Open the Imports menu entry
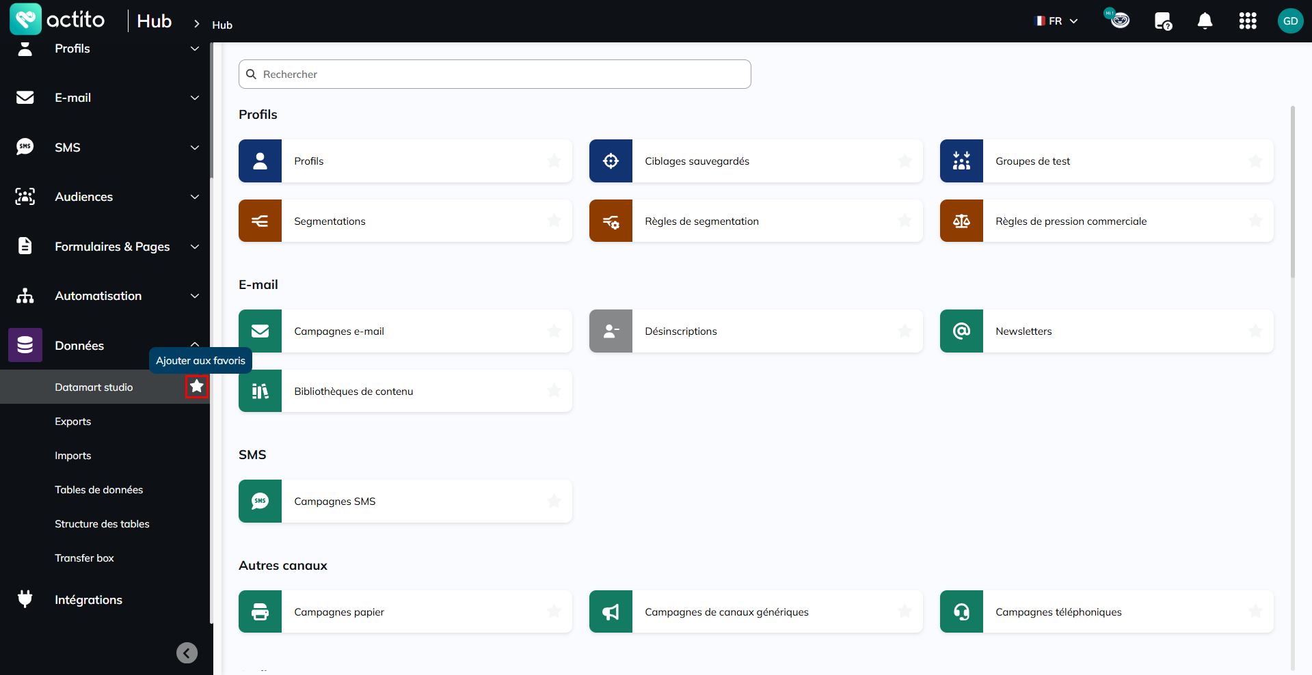Screen dimensions: 1312x675 click(72, 456)
